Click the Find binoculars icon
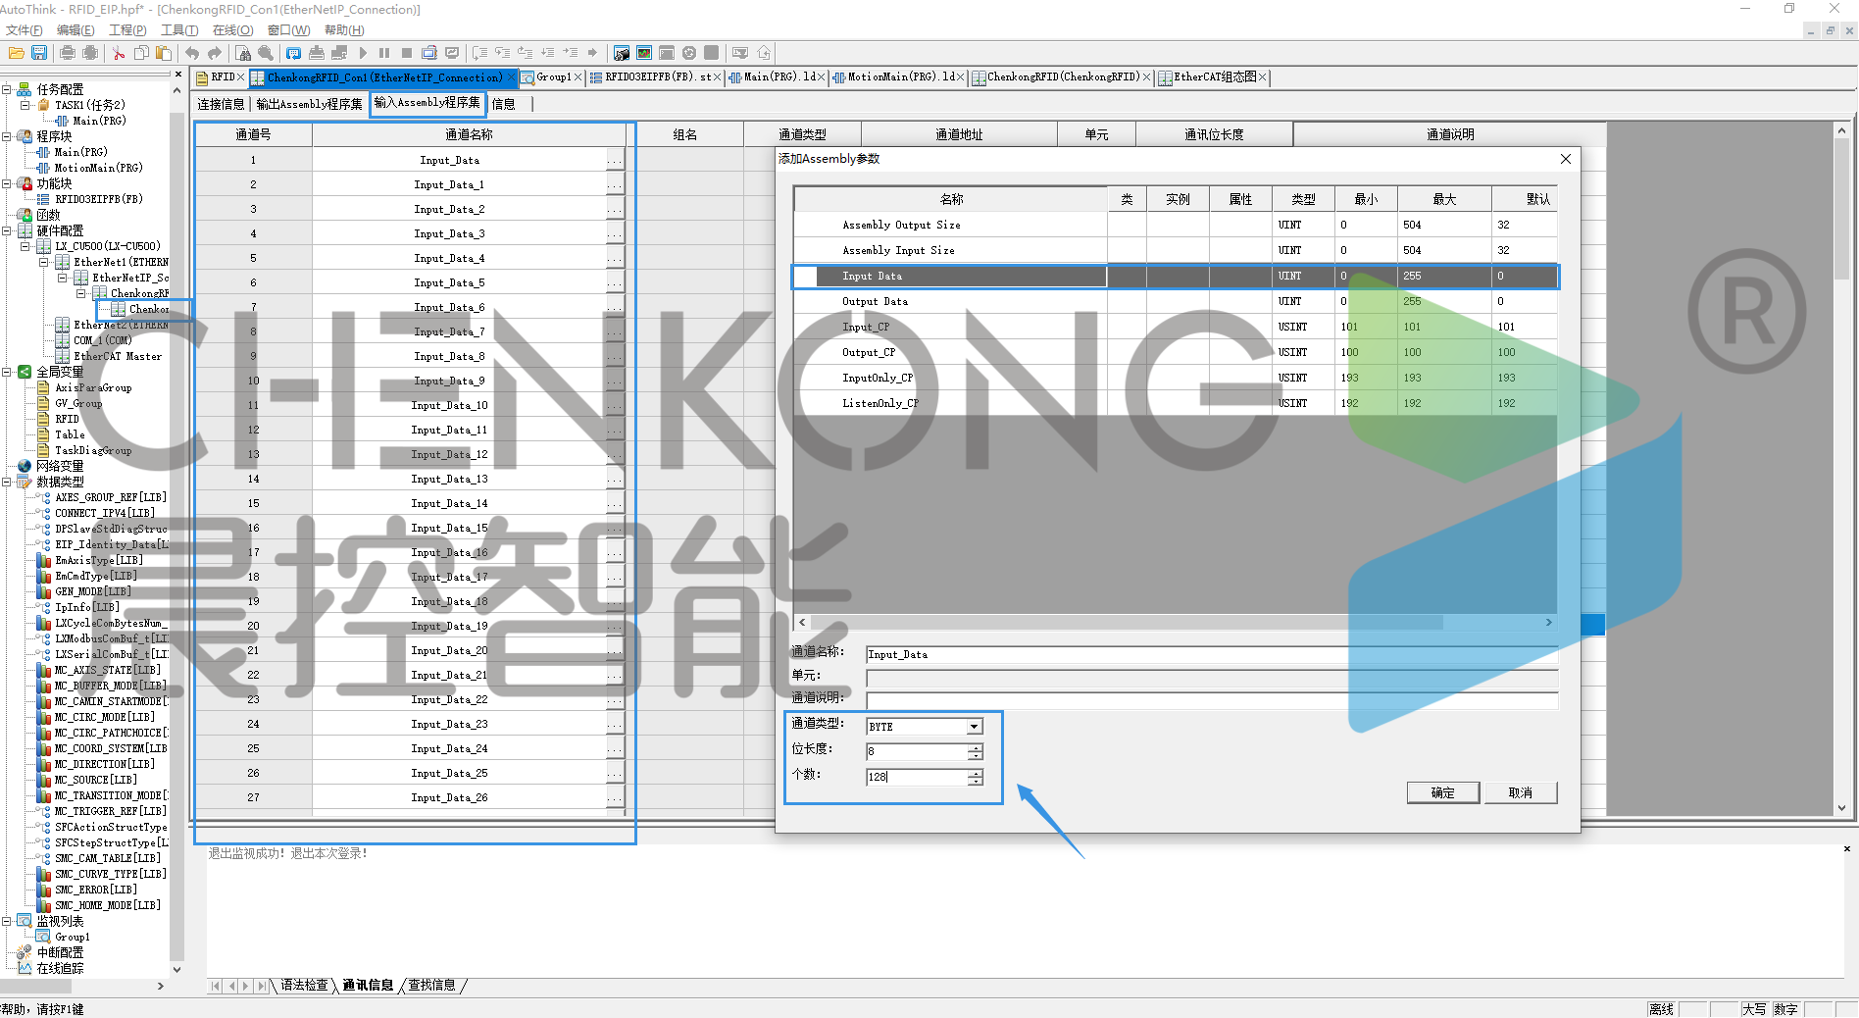Image resolution: width=1859 pixels, height=1018 pixels. click(243, 53)
